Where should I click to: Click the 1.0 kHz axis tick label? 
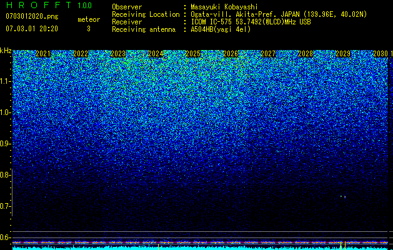pyautogui.click(x=4, y=112)
